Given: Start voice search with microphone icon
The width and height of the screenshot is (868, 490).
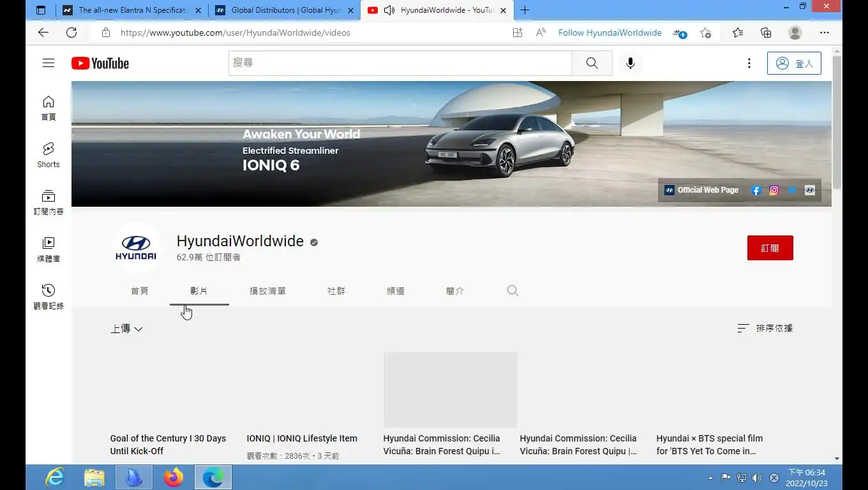Looking at the screenshot, I should [x=631, y=63].
